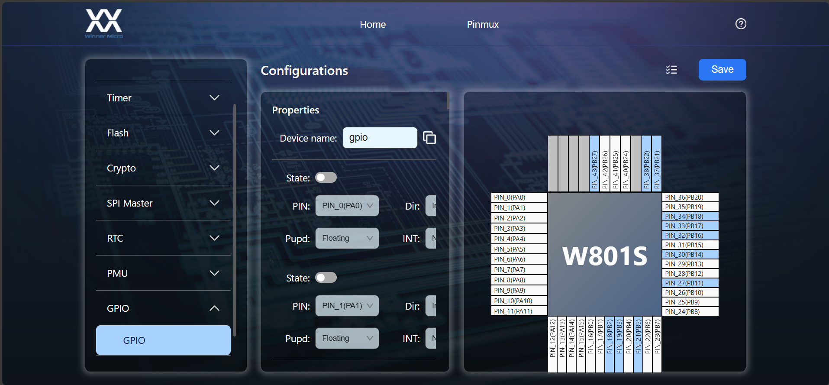Open the PIN_1(PA1) pin dropdown
This screenshot has height=385, width=829.
pyautogui.click(x=347, y=306)
